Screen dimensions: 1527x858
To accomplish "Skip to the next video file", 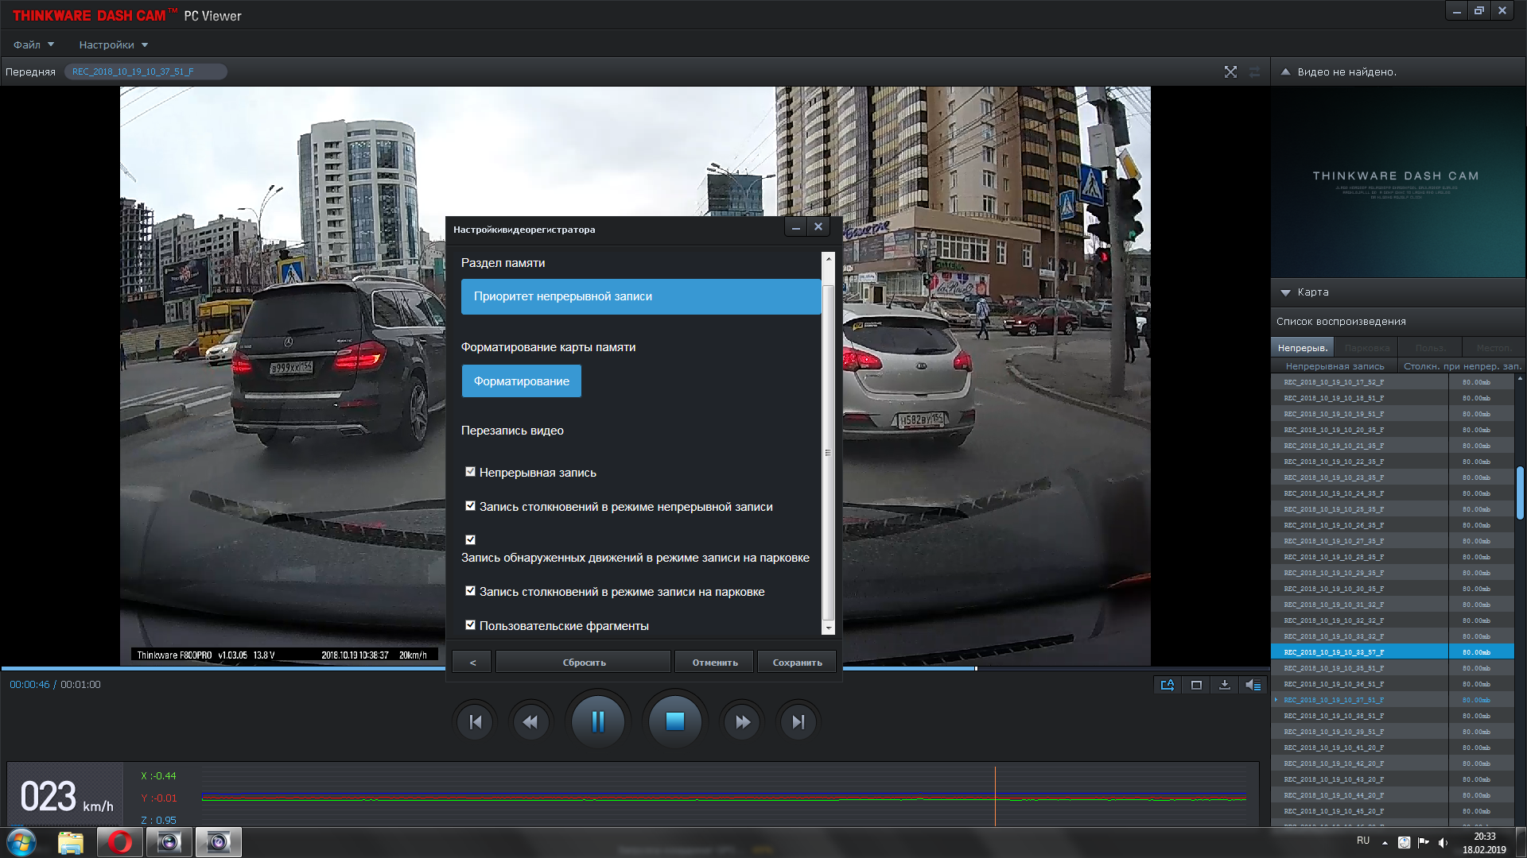I will tap(798, 722).
